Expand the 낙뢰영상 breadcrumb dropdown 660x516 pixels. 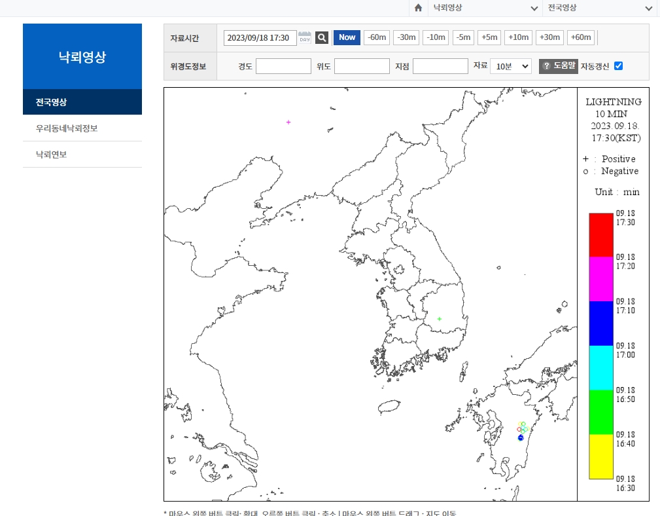[534, 8]
